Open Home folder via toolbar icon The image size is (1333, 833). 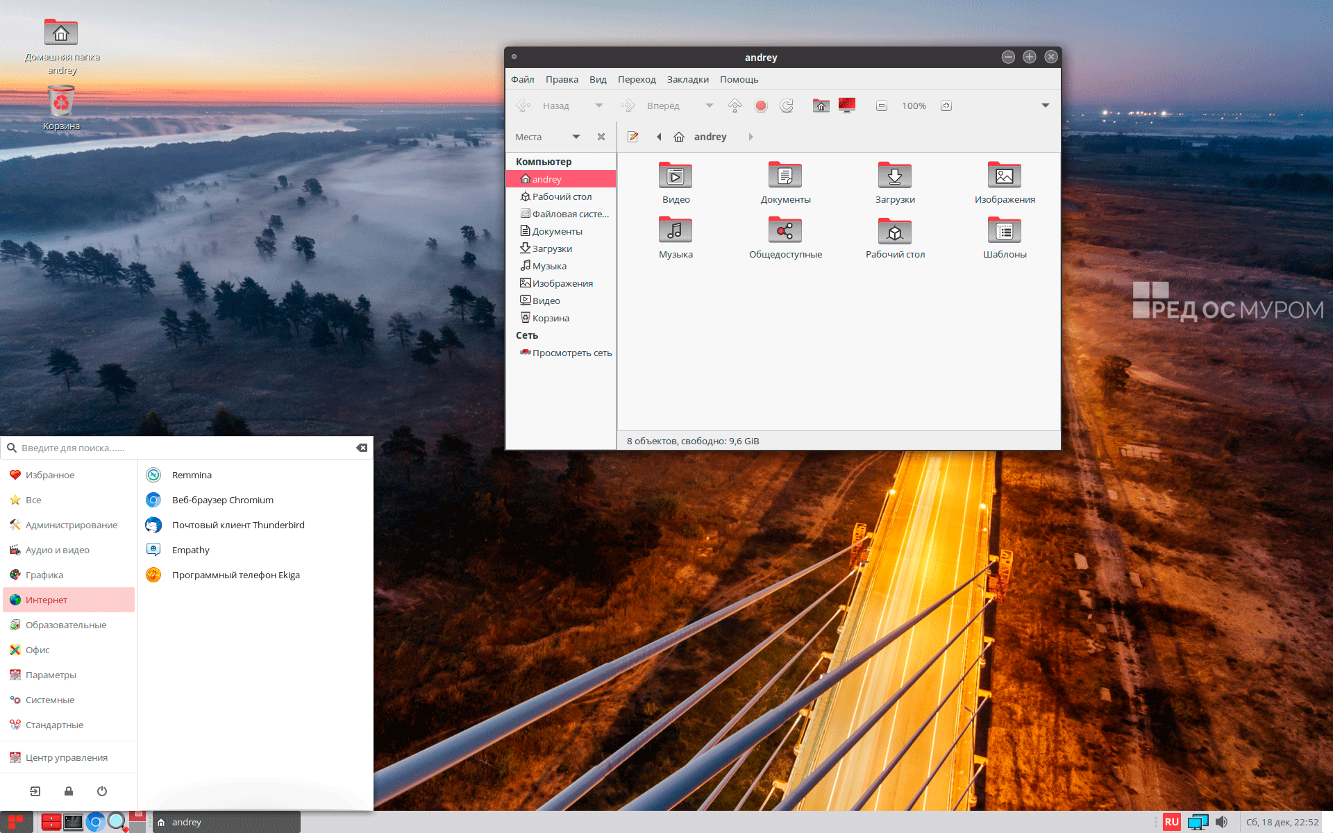pyautogui.click(x=821, y=106)
